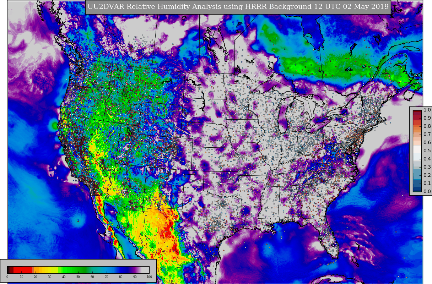Click the '20' tick label on the humidity colorbar
Screen dimensions: 432x284
(36, 277)
